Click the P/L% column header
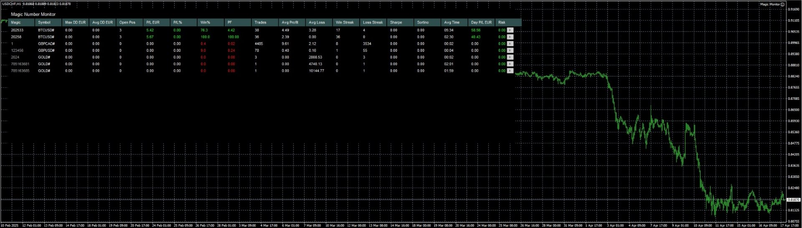 coord(183,23)
